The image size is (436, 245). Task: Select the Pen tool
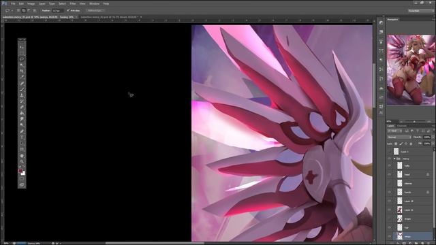[x=22, y=131]
